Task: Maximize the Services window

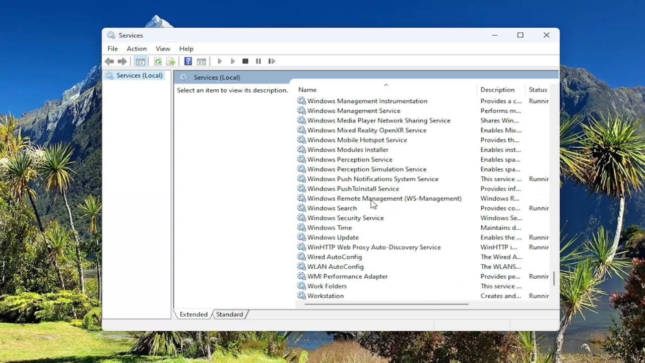Action: coord(520,35)
